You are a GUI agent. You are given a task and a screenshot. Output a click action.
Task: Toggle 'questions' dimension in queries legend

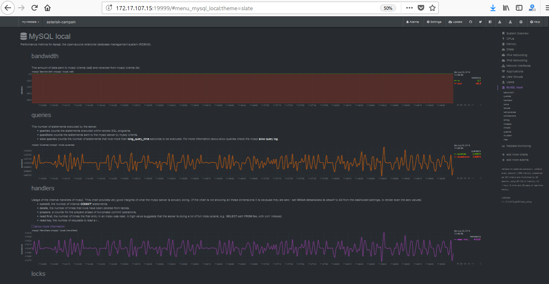(x=463, y=157)
